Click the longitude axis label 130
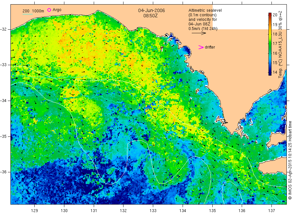 [x=64, y=210]
